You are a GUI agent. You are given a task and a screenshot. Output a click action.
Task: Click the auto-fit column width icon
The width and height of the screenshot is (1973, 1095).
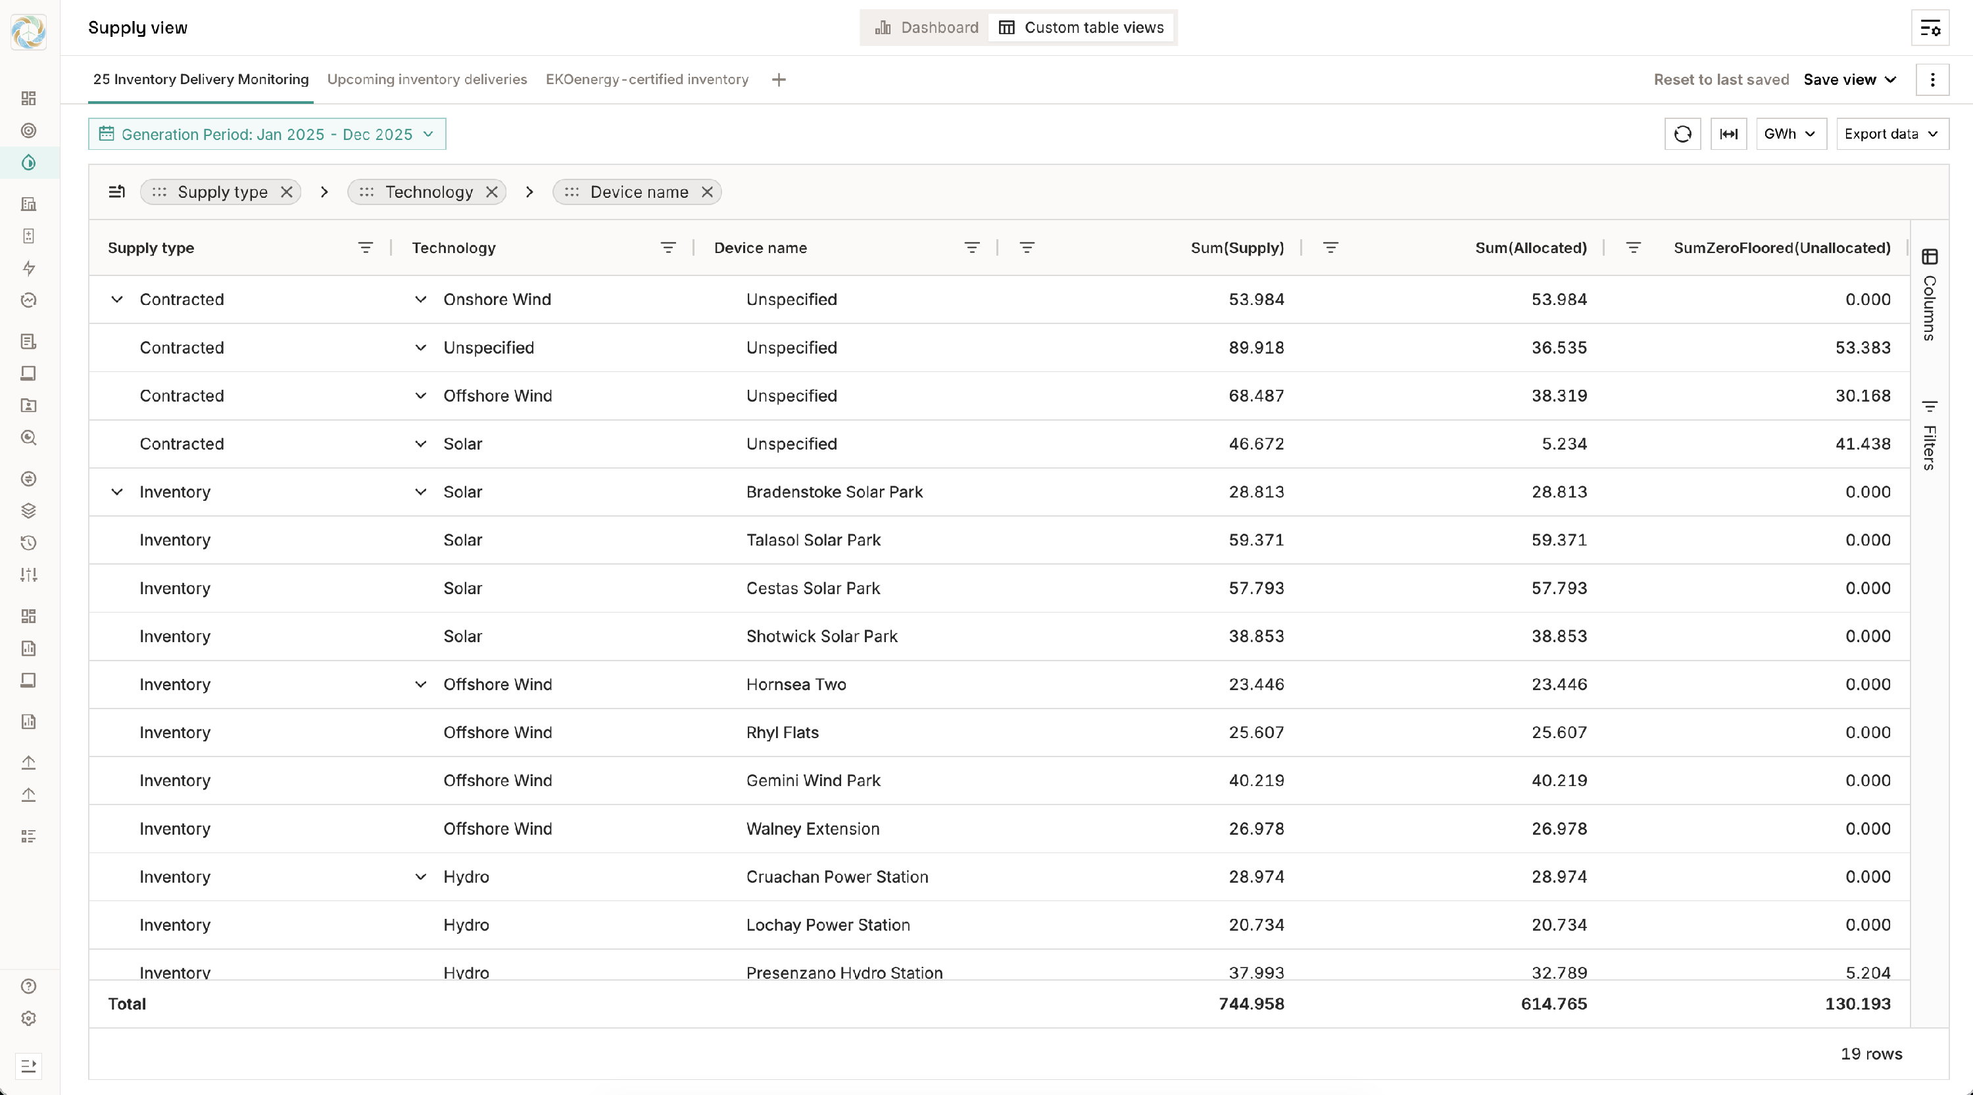point(1728,134)
